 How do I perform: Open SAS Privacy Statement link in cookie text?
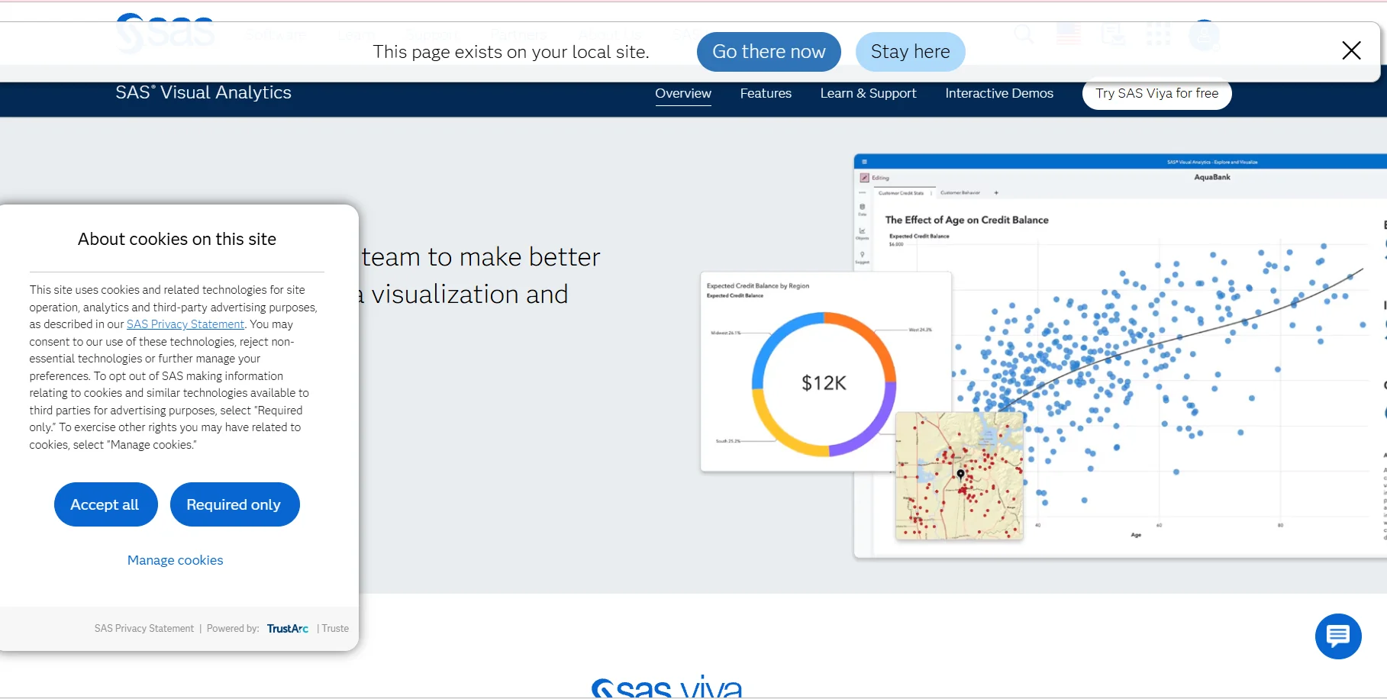pos(185,324)
